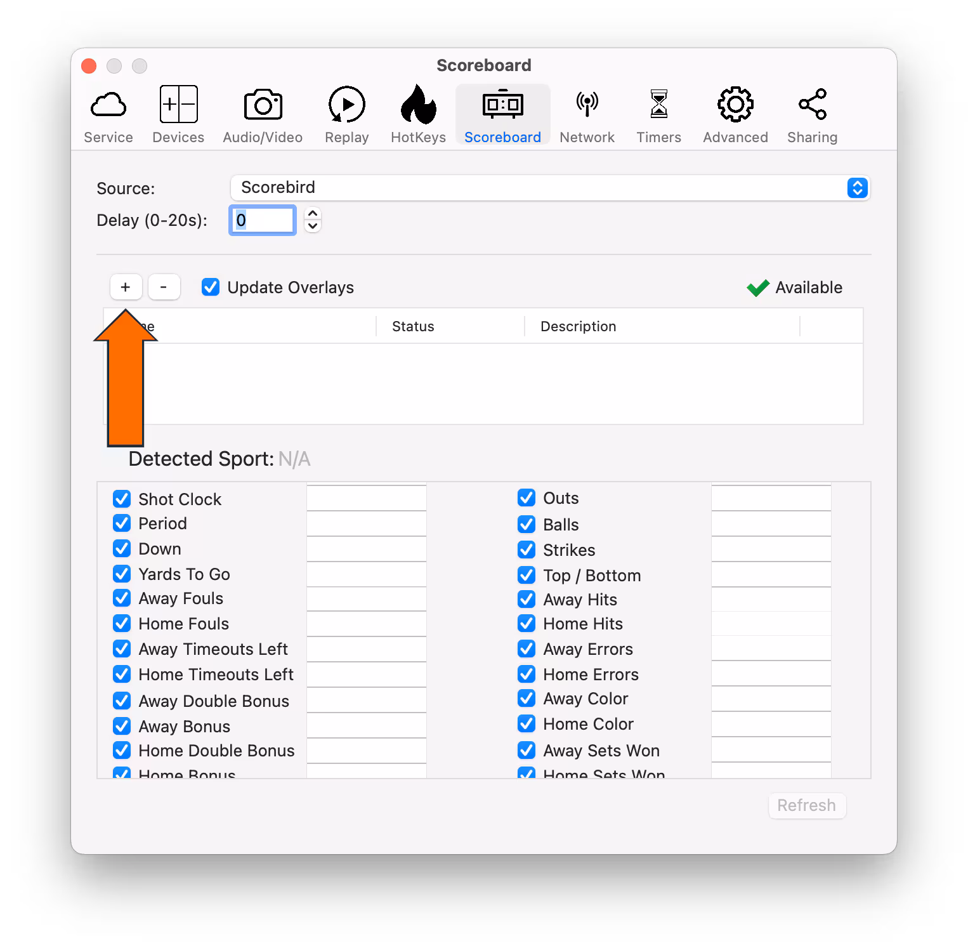Open the Timers hourglass pane
The width and height of the screenshot is (968, 948).
[x=658, y=116]
